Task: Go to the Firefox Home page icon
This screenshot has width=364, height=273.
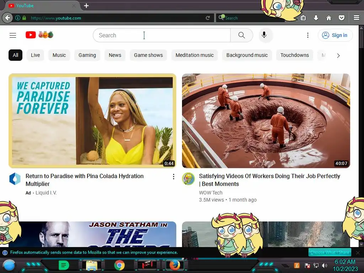Action: (329, 18)
